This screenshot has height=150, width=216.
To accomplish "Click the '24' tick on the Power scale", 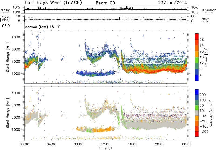I will tap(201, 45).
